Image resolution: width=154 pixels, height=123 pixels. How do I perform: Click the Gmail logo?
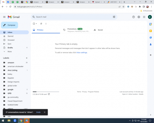point(14,17)
